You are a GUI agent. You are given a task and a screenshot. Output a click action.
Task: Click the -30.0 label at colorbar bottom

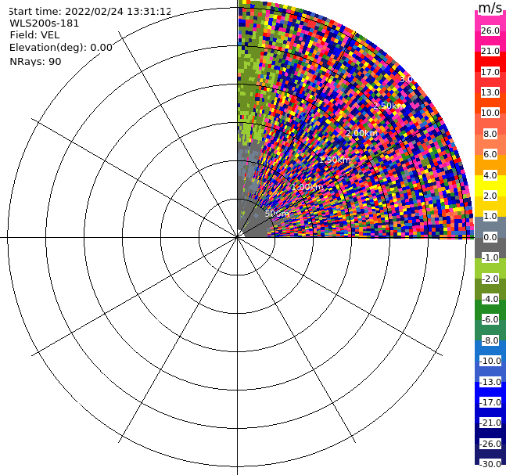490,464
